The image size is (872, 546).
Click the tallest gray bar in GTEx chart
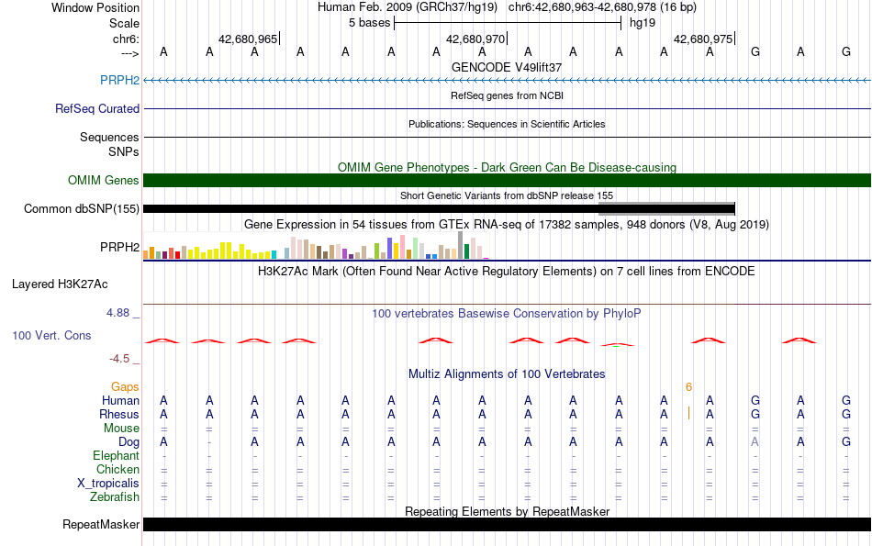pyautogui.click(x=461, y=245)
